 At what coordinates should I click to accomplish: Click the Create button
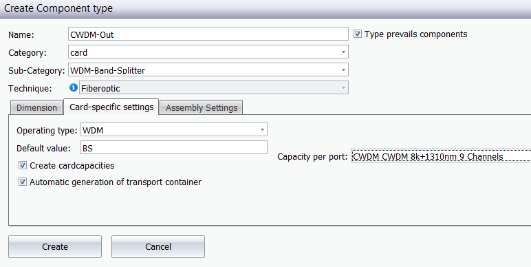(x=55, y=246)
